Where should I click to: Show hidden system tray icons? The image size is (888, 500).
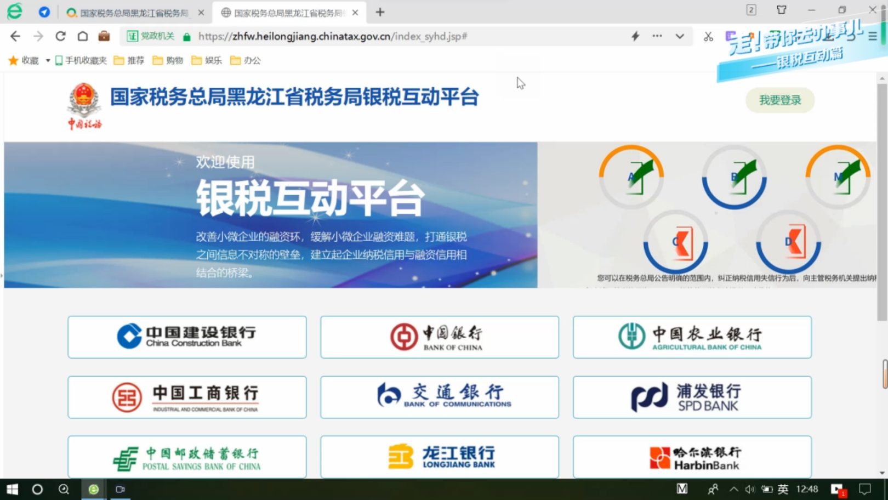[733, 489]
